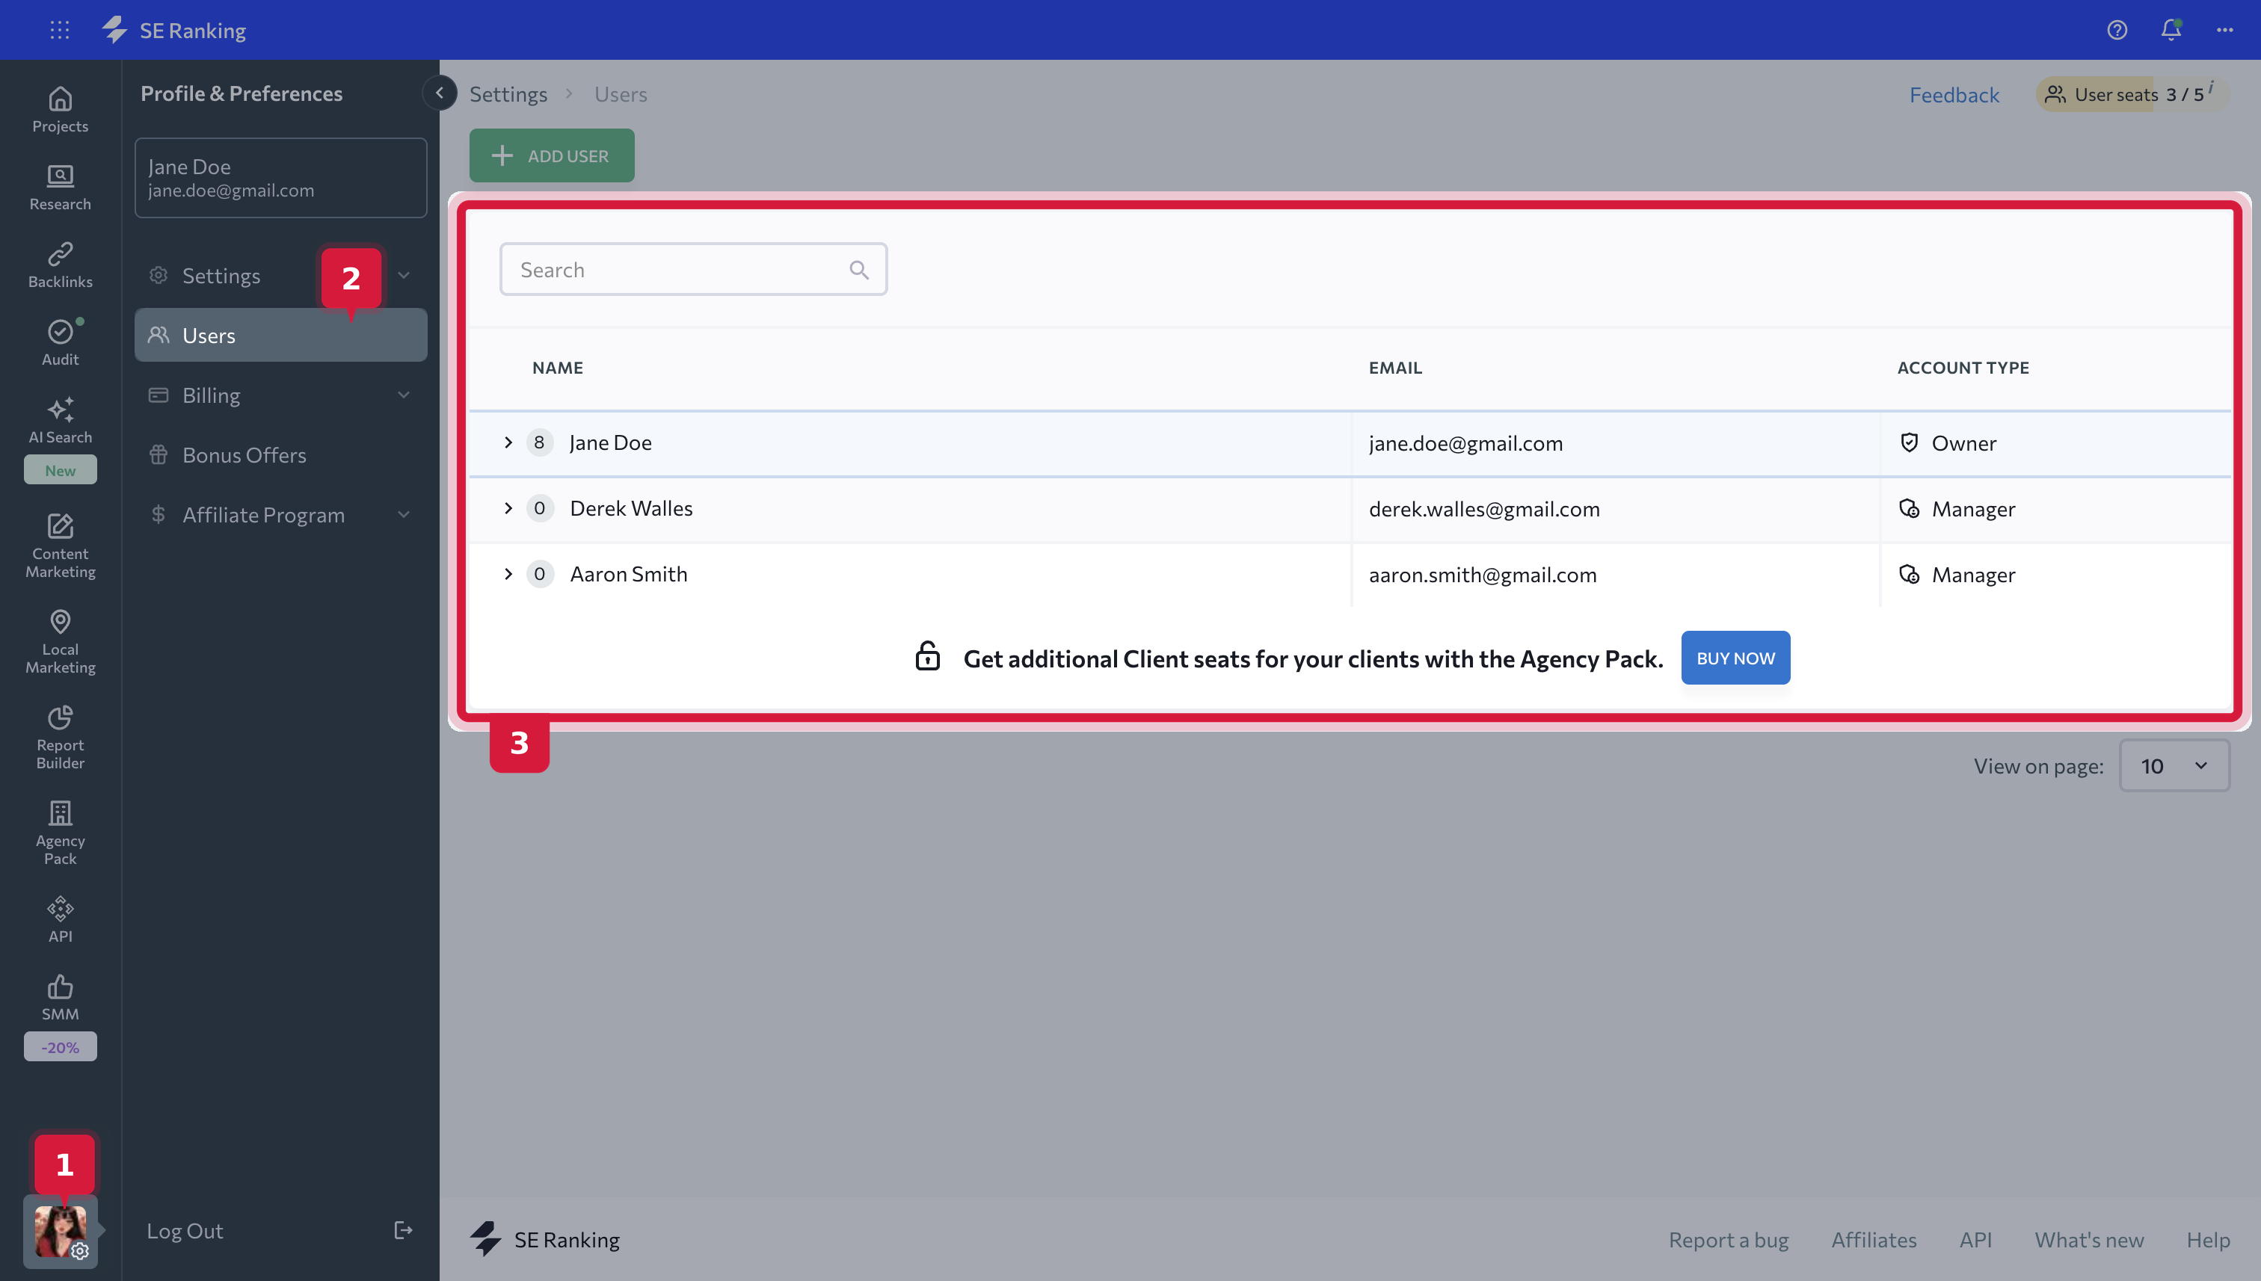Click the profile avatar with gear

click(x=60, y=1231)
